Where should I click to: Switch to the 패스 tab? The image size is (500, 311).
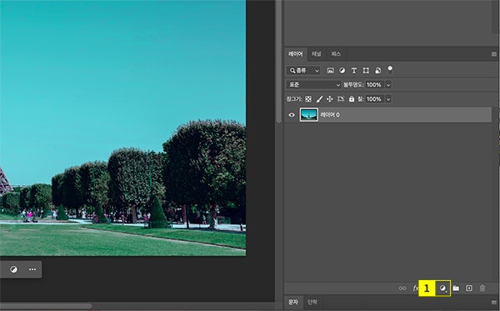click(x=336, y=54)
